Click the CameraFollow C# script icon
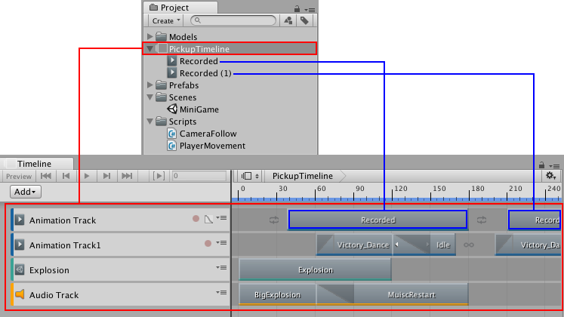This screenshot has height=317, width=564. [x=172, y=134]
